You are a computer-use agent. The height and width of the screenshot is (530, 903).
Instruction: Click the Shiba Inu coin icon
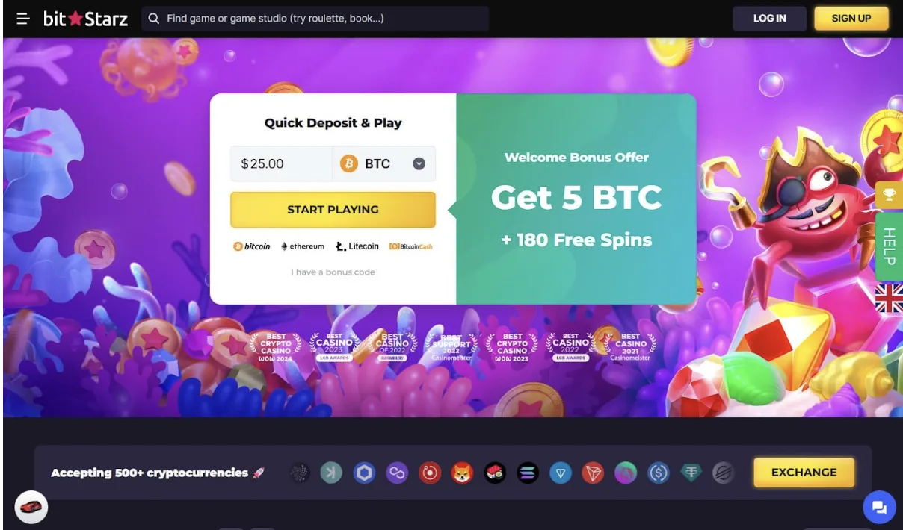pos(462,473)
